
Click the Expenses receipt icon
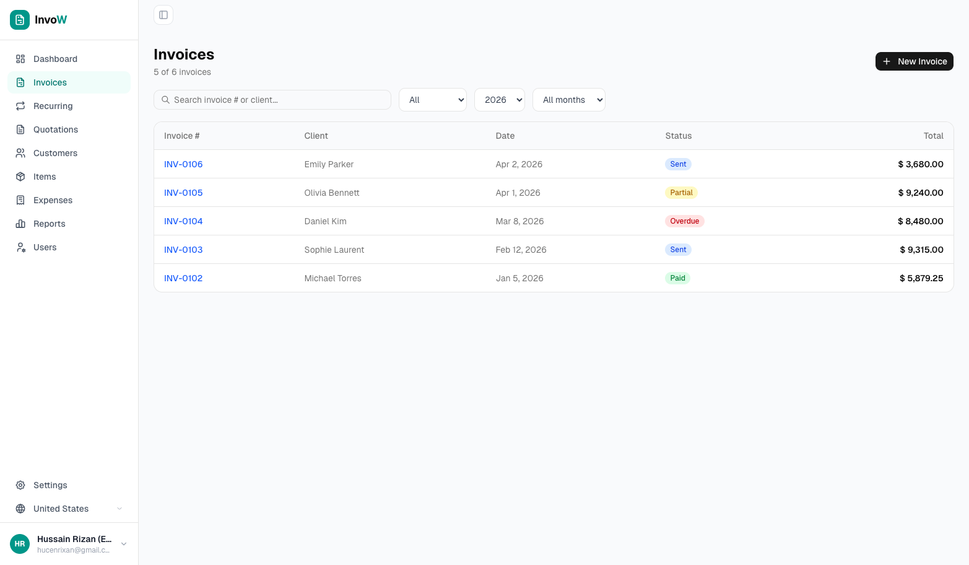20,200
